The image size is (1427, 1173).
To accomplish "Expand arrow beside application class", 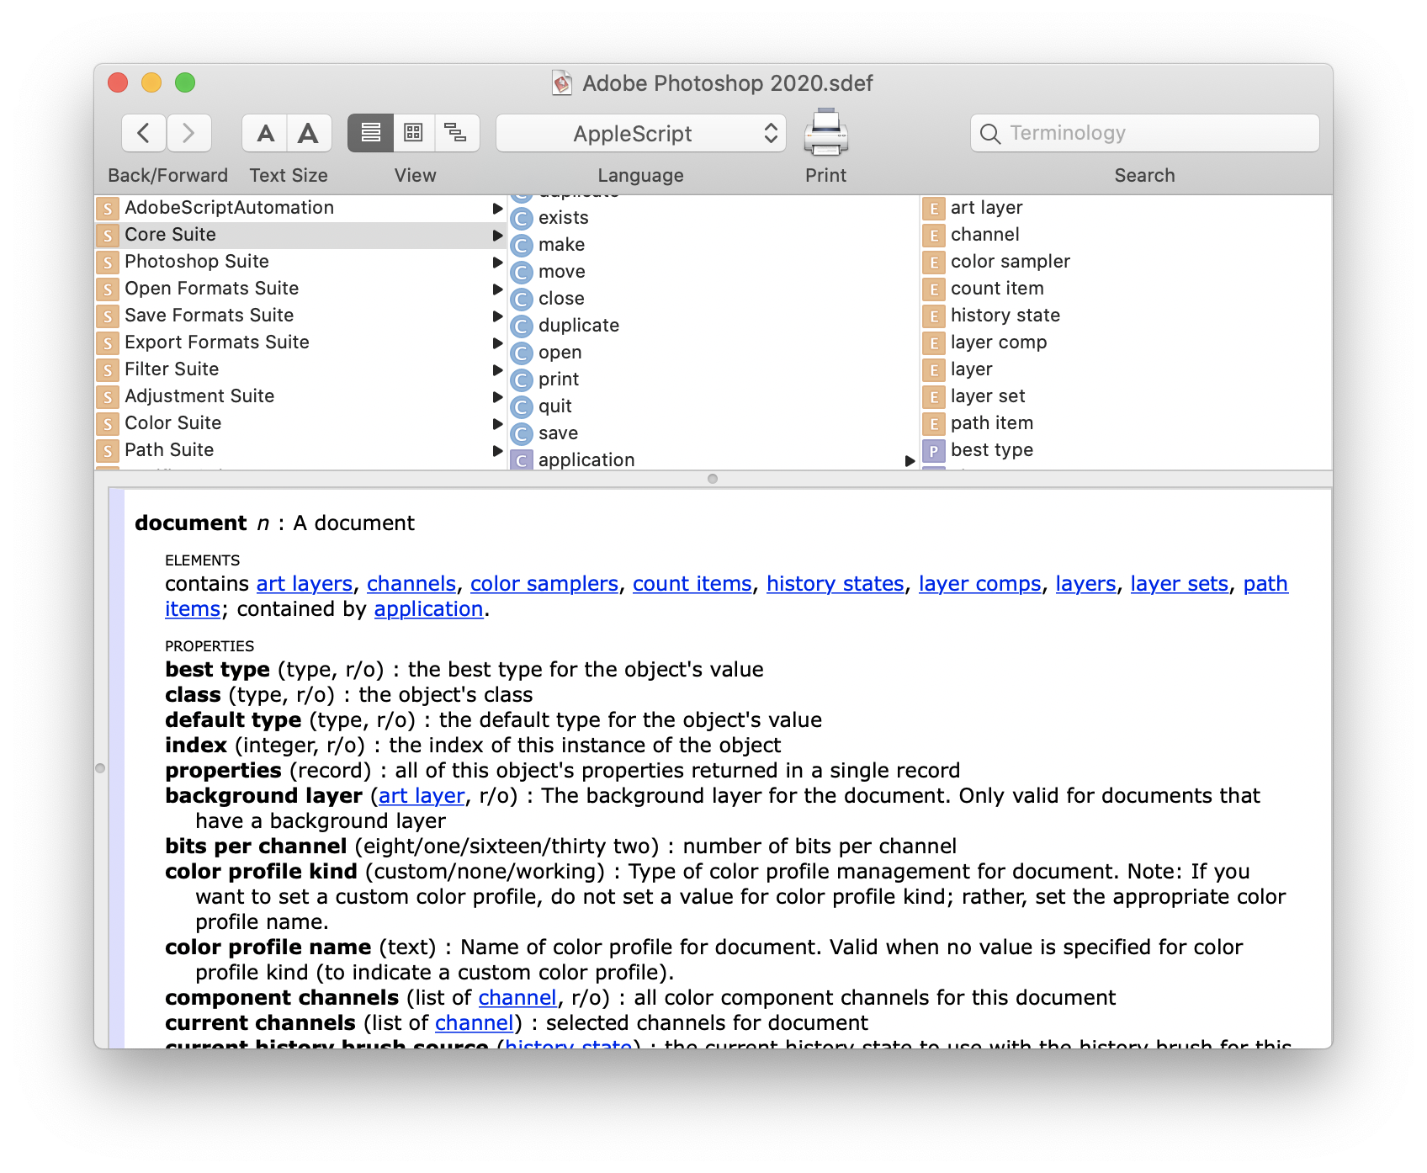I will coord(910,460).
